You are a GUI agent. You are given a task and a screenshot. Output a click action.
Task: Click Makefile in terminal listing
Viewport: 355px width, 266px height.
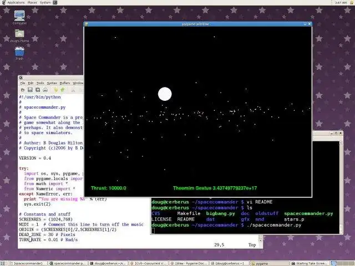click(189, 213)
